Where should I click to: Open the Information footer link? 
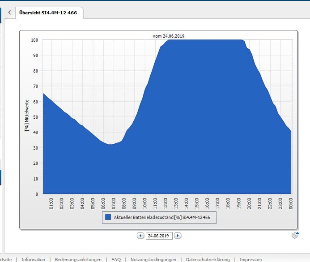pyautogui.click(x=33, y=259)
